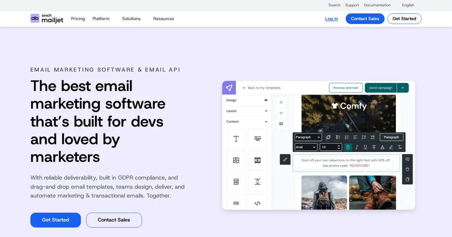Collapse the Content section chevron

click(266, 122)
